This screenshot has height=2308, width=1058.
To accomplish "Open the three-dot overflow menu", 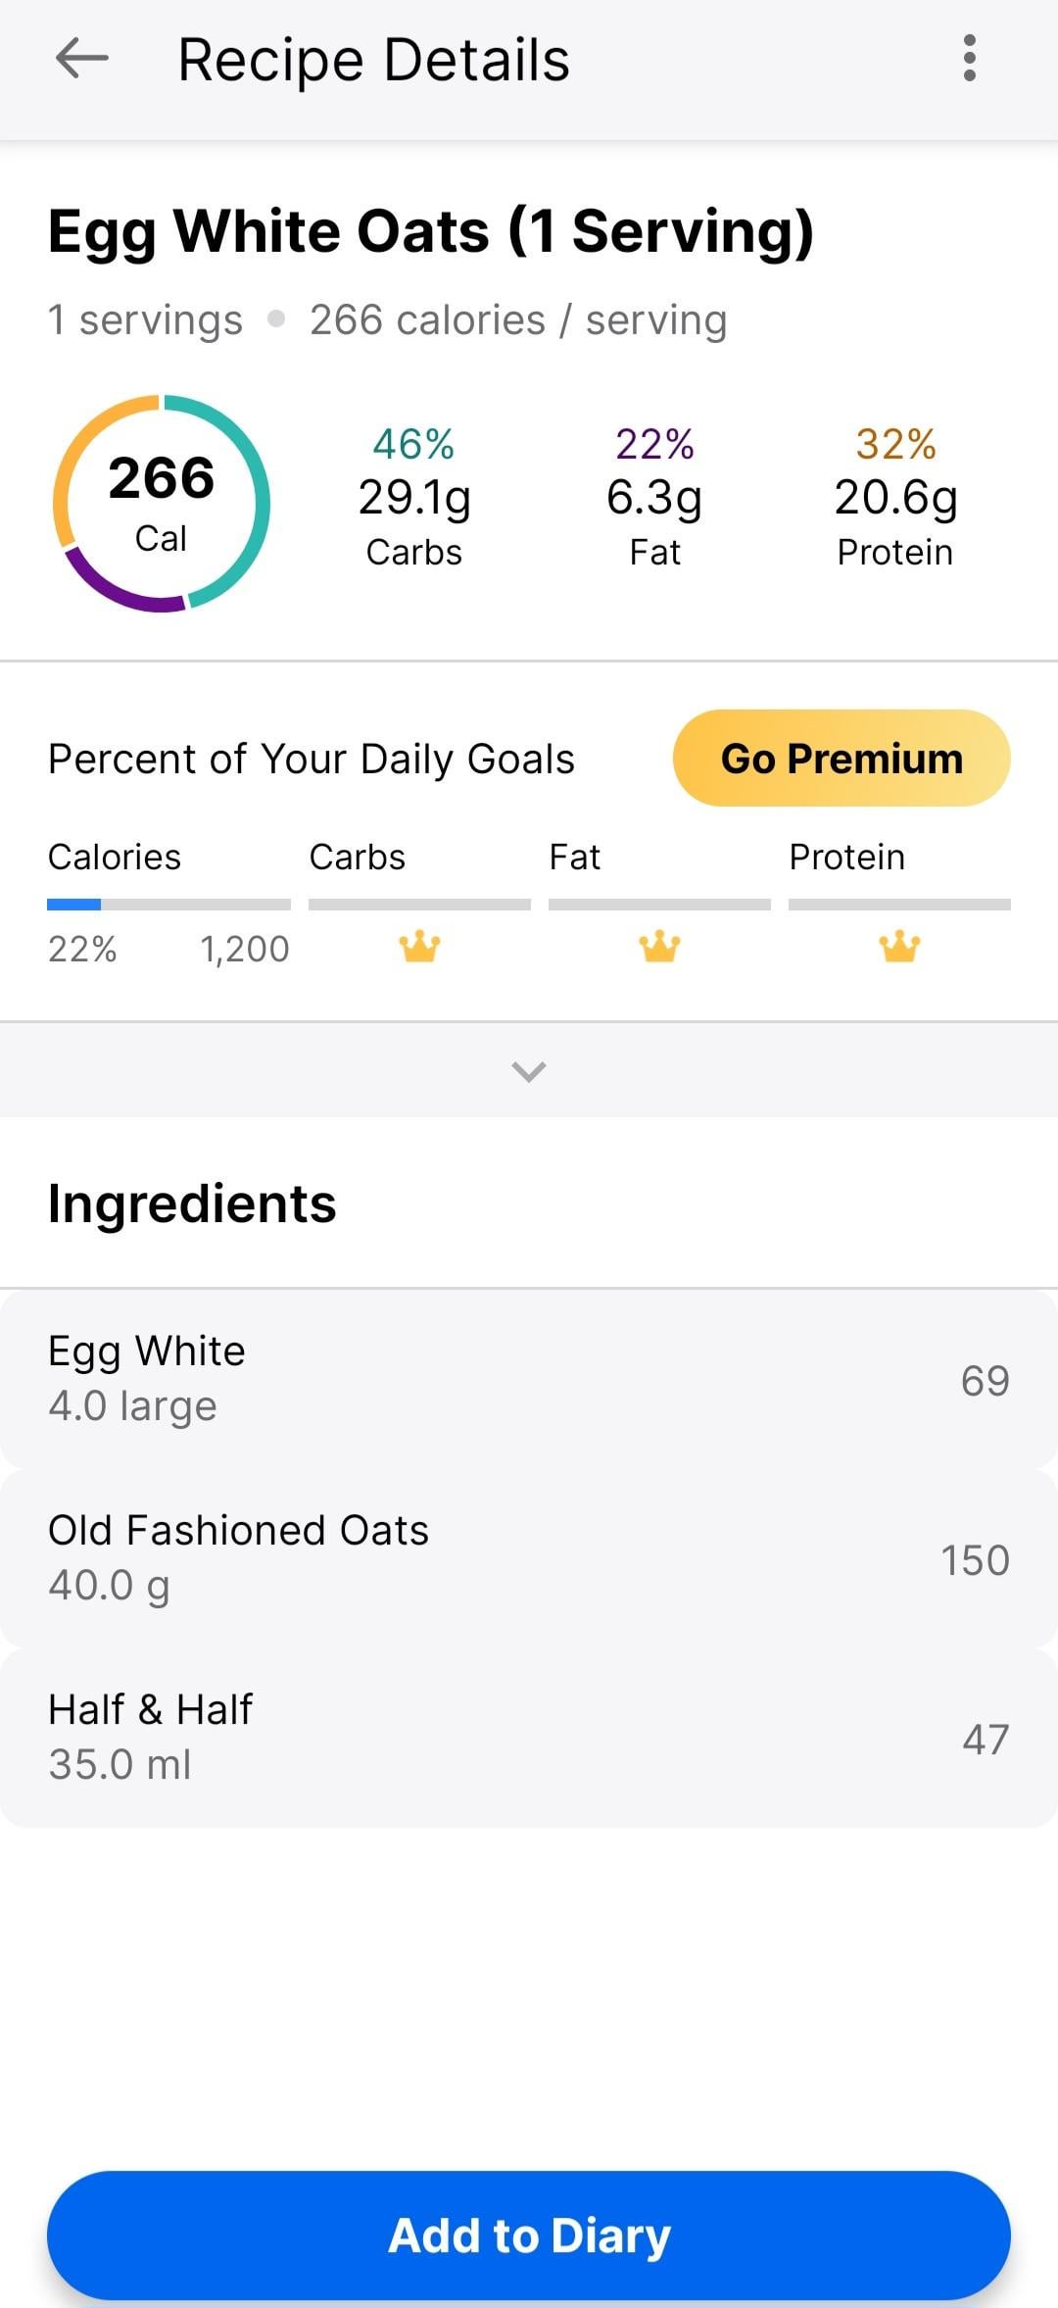I will pos(969,59).
